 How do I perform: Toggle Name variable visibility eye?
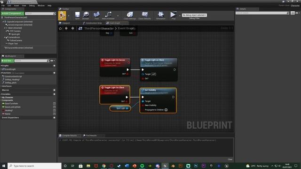click(x=55, y=114)
